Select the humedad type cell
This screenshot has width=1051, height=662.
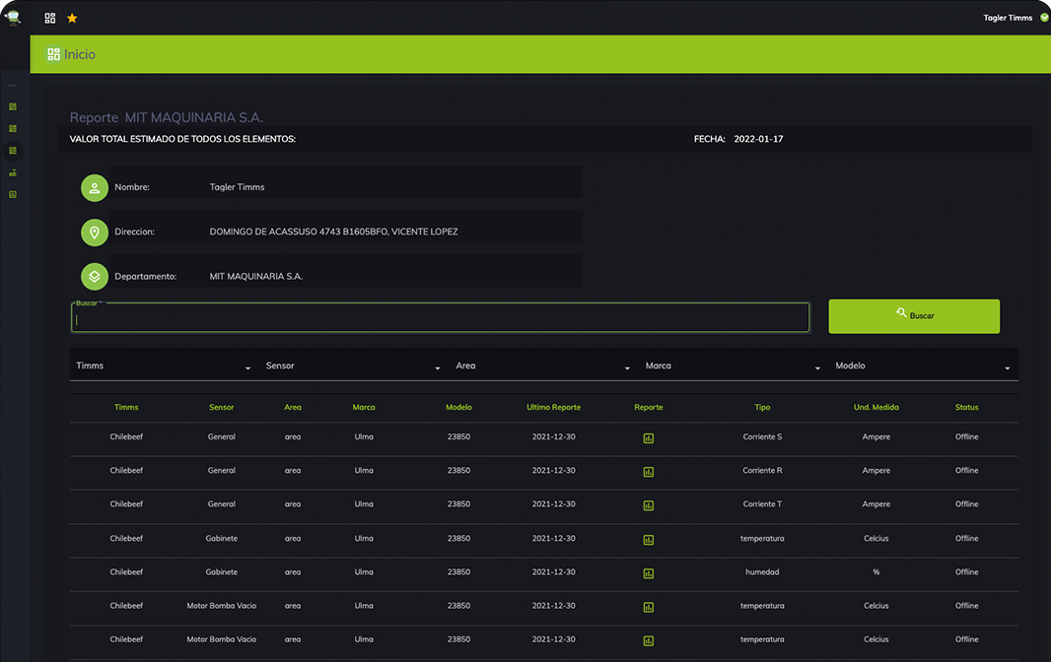coord(762,572)
